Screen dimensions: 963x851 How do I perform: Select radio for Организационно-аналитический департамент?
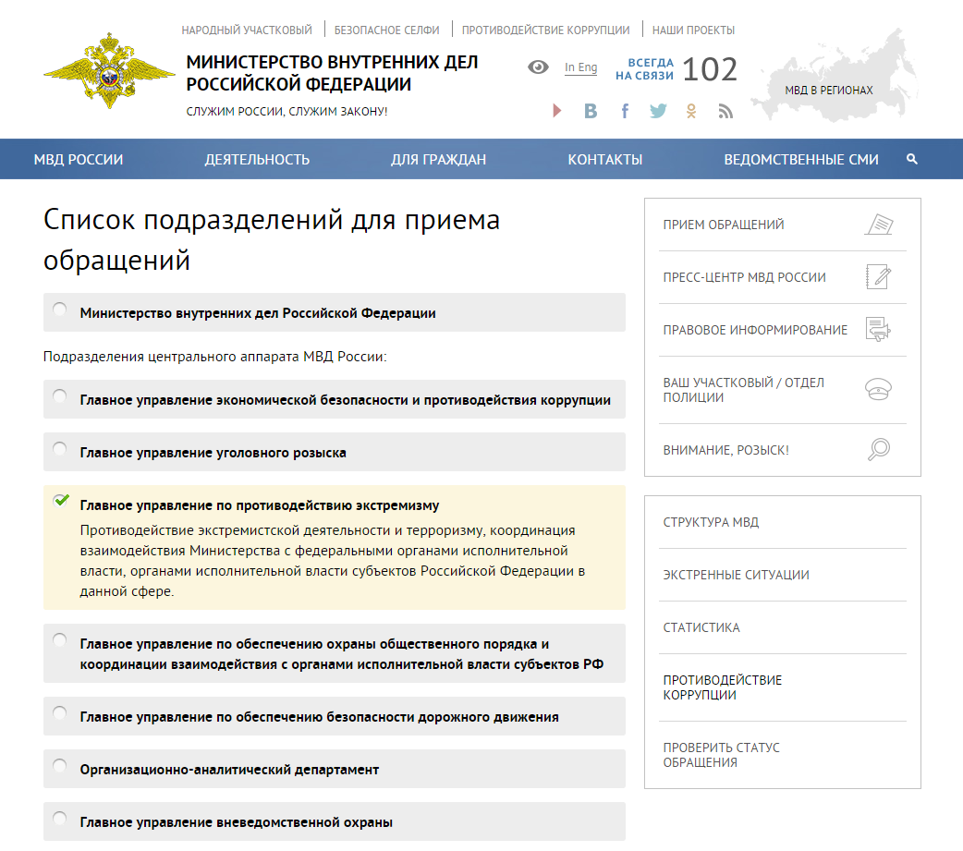point(59,766)
